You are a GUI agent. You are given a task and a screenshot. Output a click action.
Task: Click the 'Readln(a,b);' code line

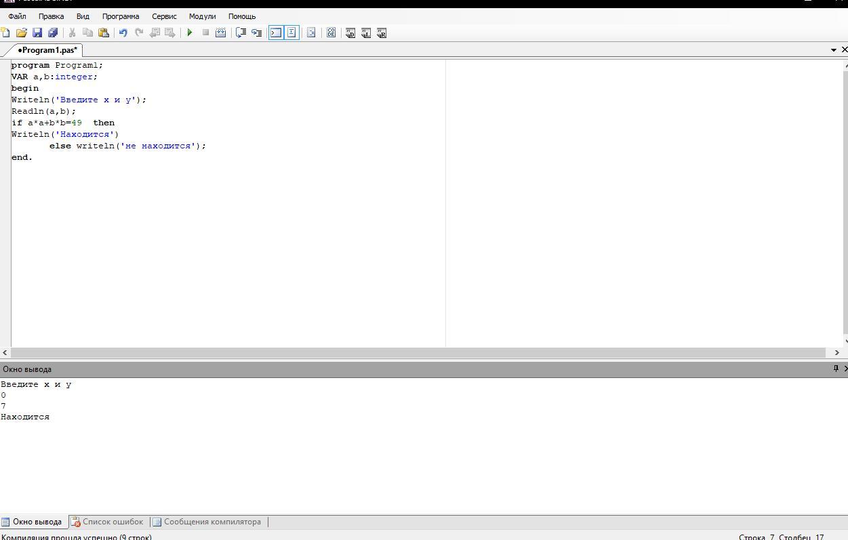[44, 111]
